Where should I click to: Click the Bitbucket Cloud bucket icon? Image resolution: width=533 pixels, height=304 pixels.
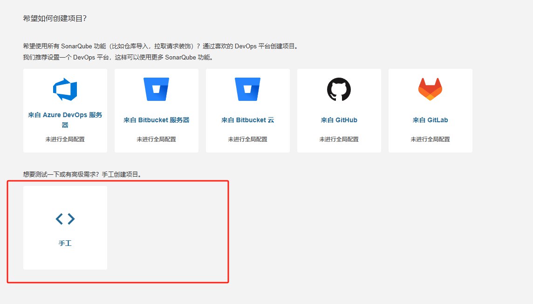247,89
